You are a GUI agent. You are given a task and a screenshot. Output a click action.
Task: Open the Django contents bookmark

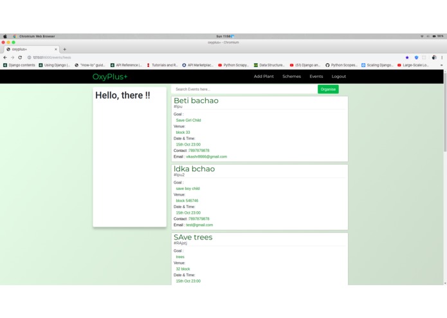(19, 65)
